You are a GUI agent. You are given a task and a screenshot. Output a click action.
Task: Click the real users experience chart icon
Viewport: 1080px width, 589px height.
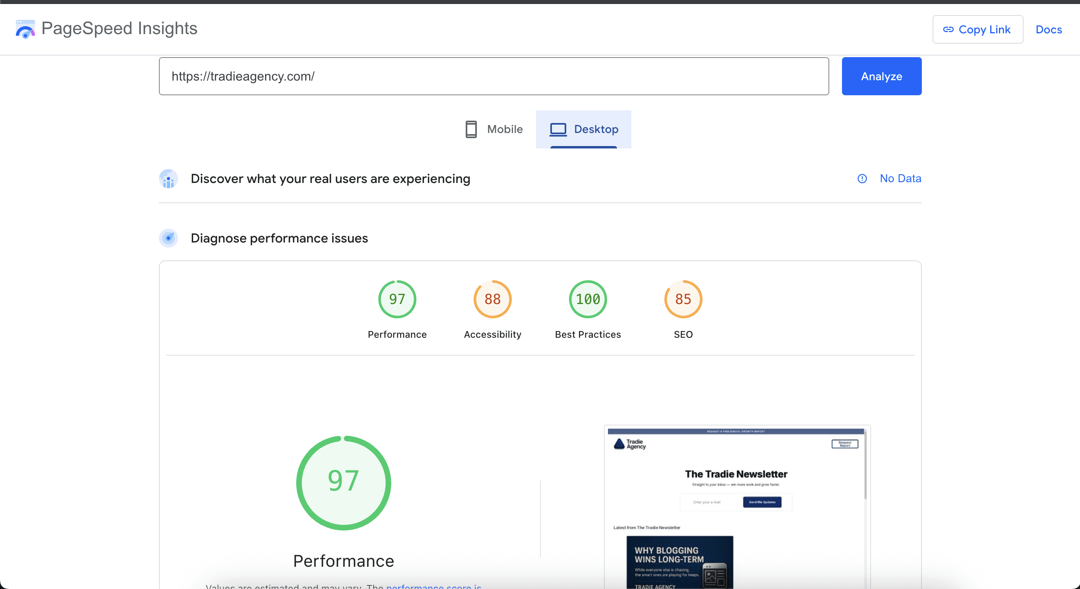coord(168,179)
